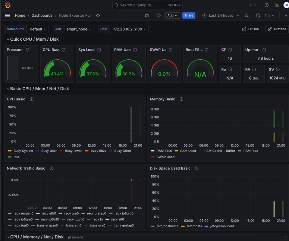Star the Node Exporter Full dashboard
Screen dimensions: 289x241
coord(98,16)
